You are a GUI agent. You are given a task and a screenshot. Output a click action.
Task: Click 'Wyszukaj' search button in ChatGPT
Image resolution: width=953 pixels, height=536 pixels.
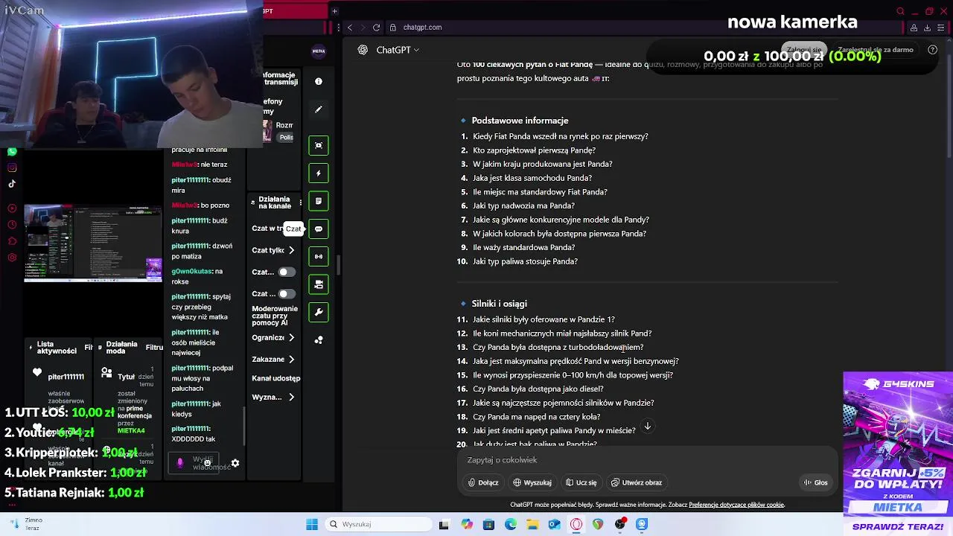532,482
